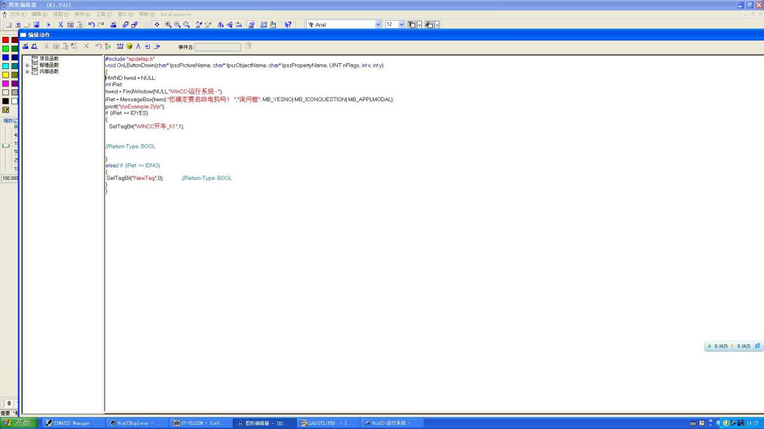
Task: Click the 事件名 input field
Action: tap(218, 46)
